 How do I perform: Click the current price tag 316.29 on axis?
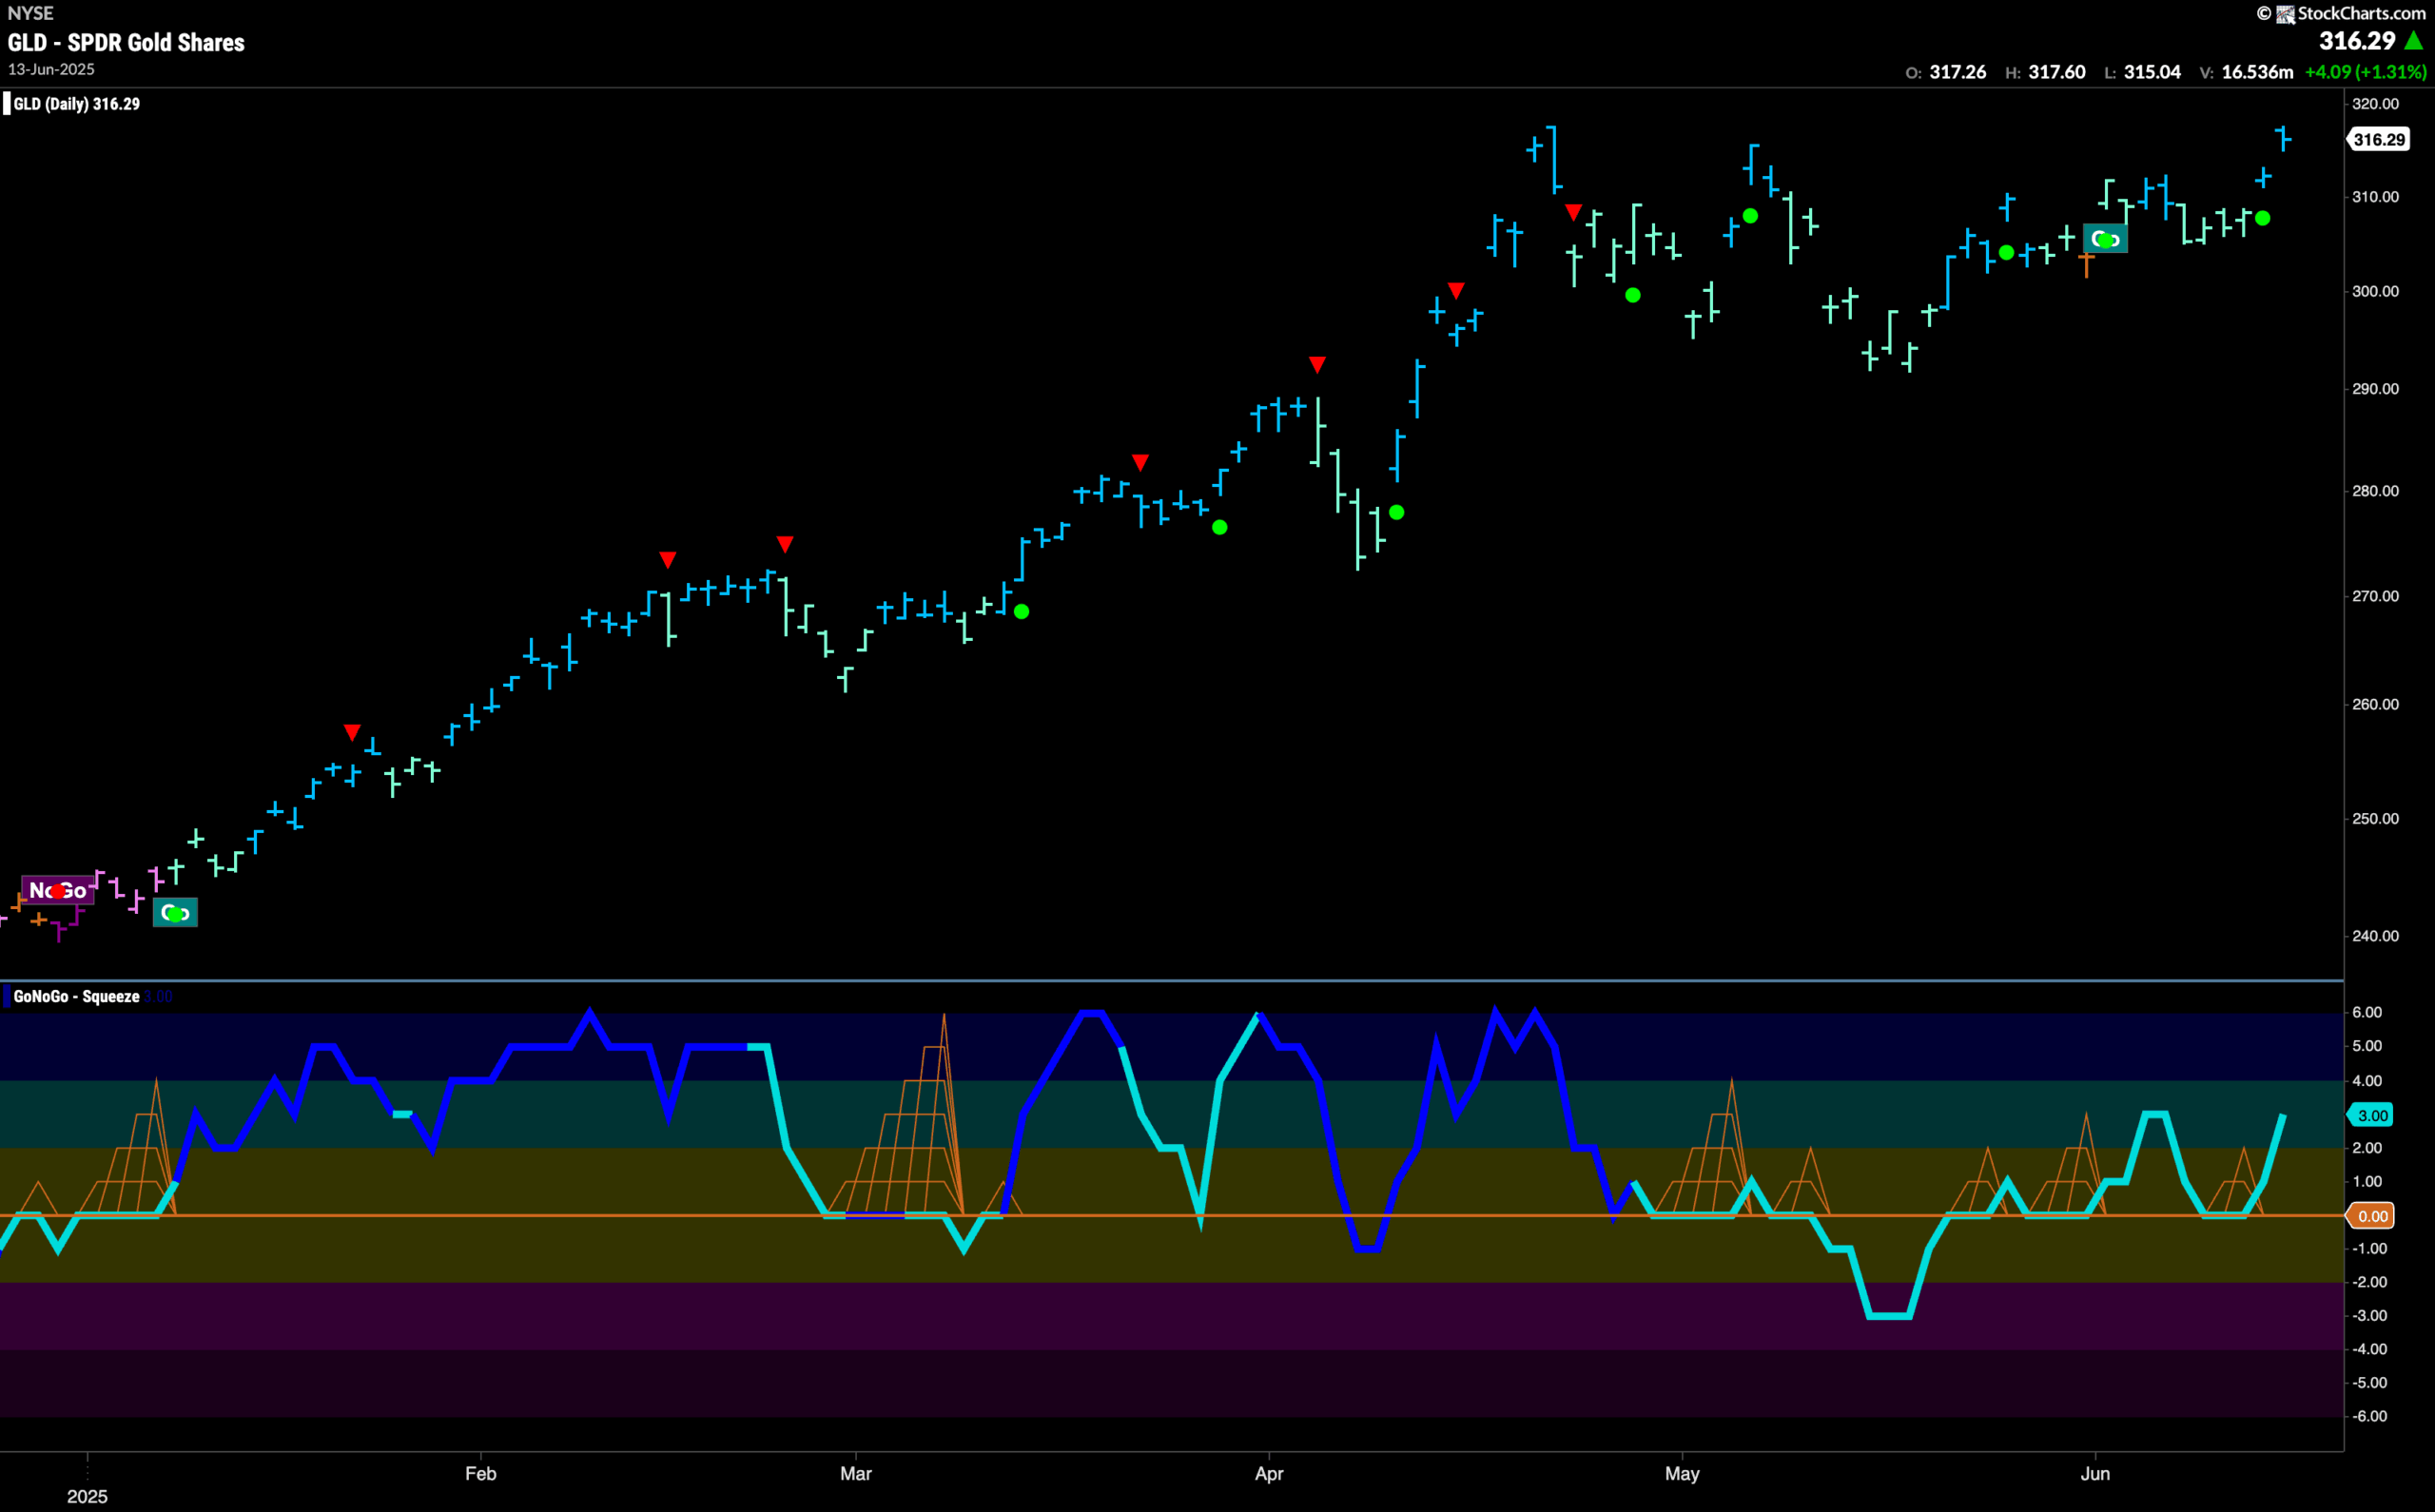[2379, 139]
